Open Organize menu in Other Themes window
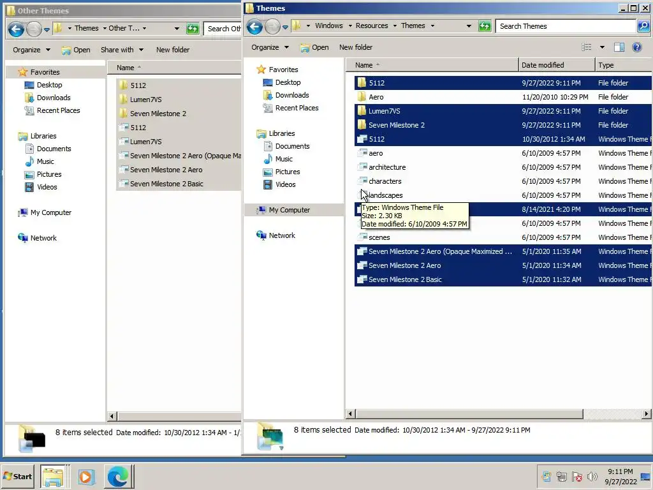 click(x=31, y=50)
